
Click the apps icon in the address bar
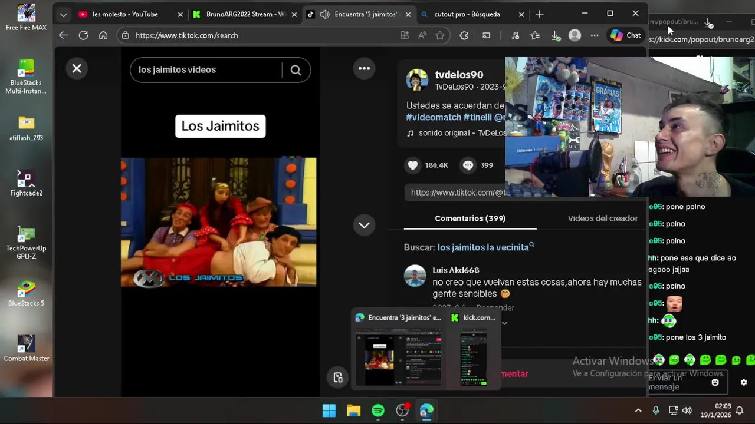click(405, 35)
